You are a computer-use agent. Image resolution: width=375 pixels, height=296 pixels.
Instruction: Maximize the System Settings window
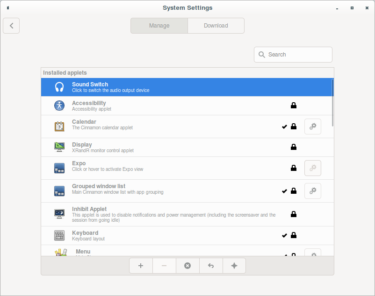tap(352, 8)
